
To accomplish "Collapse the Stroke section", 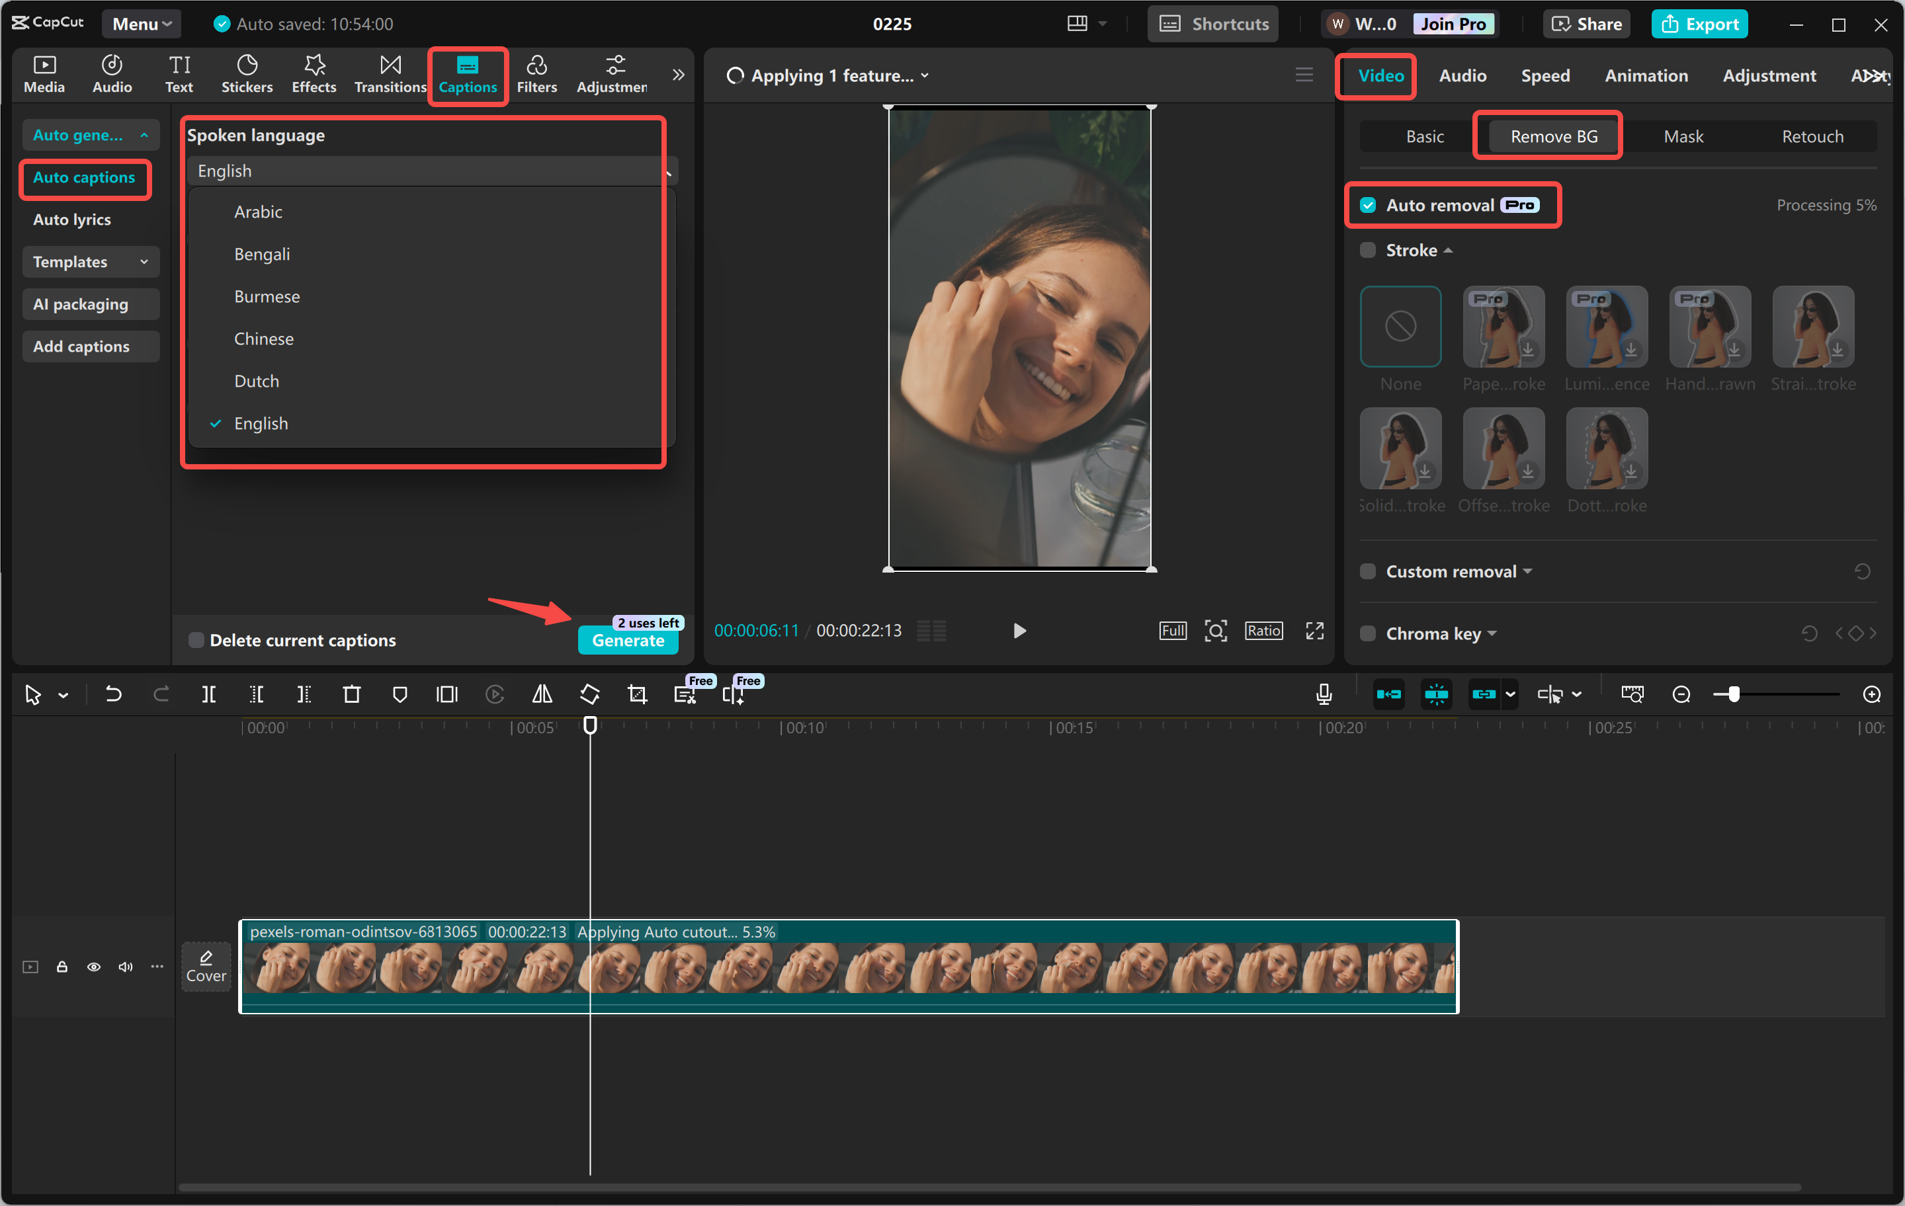I will [x=1449, y=249].
